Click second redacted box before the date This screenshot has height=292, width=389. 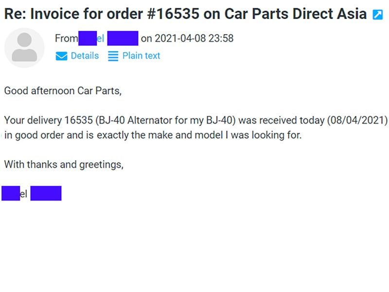point(123,38)
